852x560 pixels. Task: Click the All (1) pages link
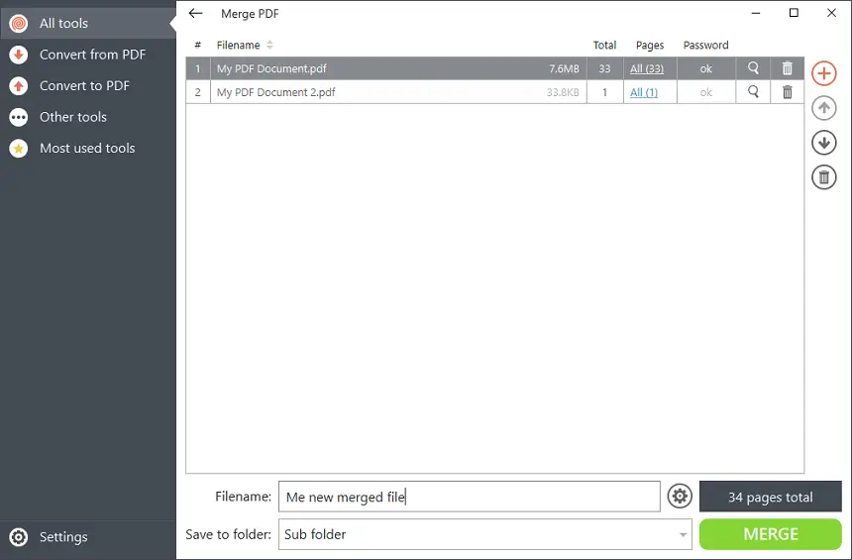[x=644, y=92]
